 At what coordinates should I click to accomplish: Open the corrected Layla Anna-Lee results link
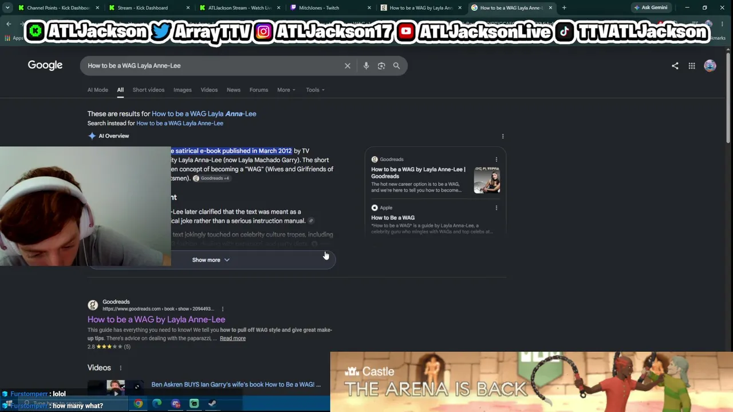tap(204, 114)
